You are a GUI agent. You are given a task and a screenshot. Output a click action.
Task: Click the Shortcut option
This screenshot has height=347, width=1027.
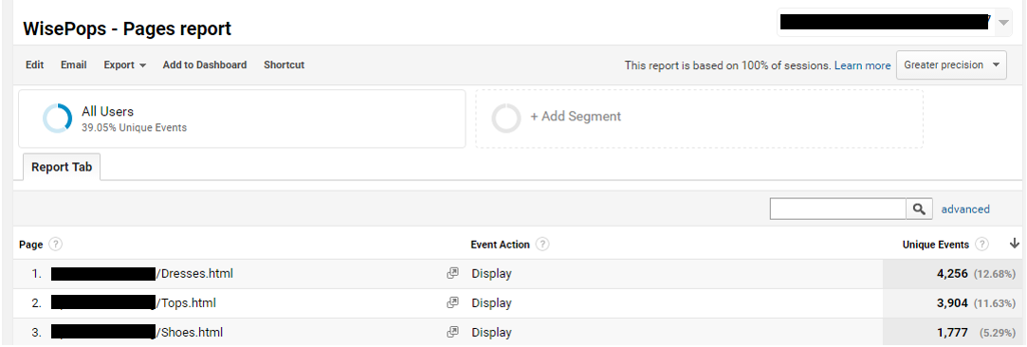284,64
